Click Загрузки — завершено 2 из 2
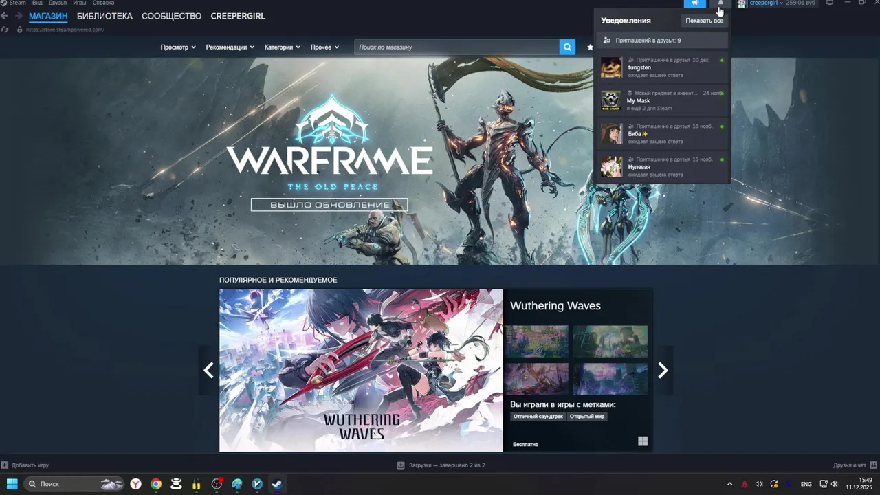This screenshot has height=495, width=880. point(447,465)
